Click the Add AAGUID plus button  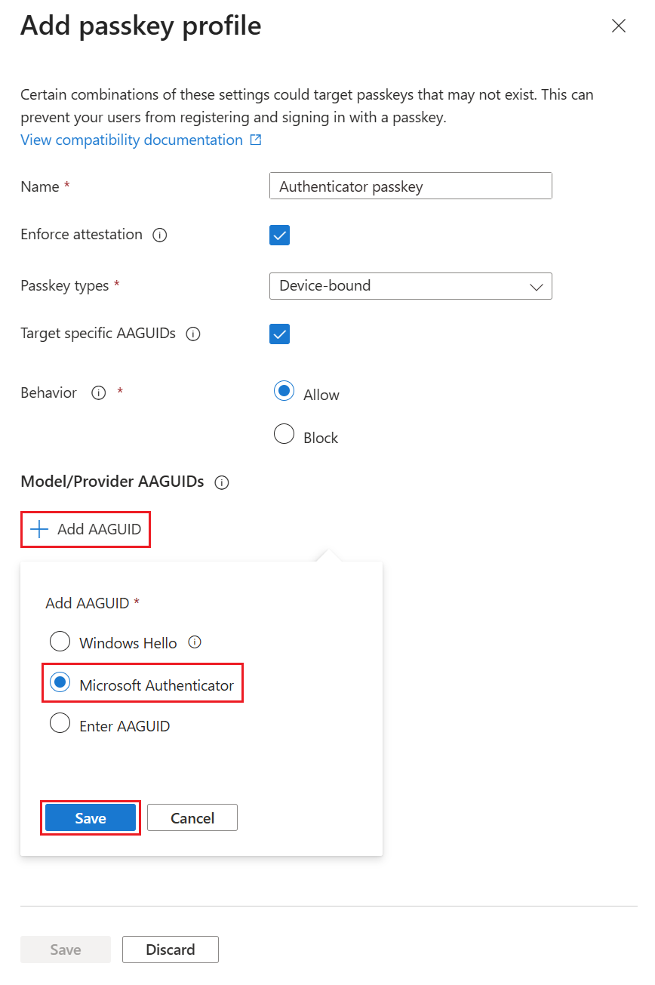pos(85,529)
